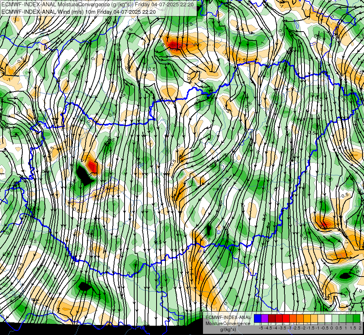Viewport: 364px width, 335px height.
Task: Pick the bright red swatch between -3.5 and -3
Action: [x=286, y=319]
